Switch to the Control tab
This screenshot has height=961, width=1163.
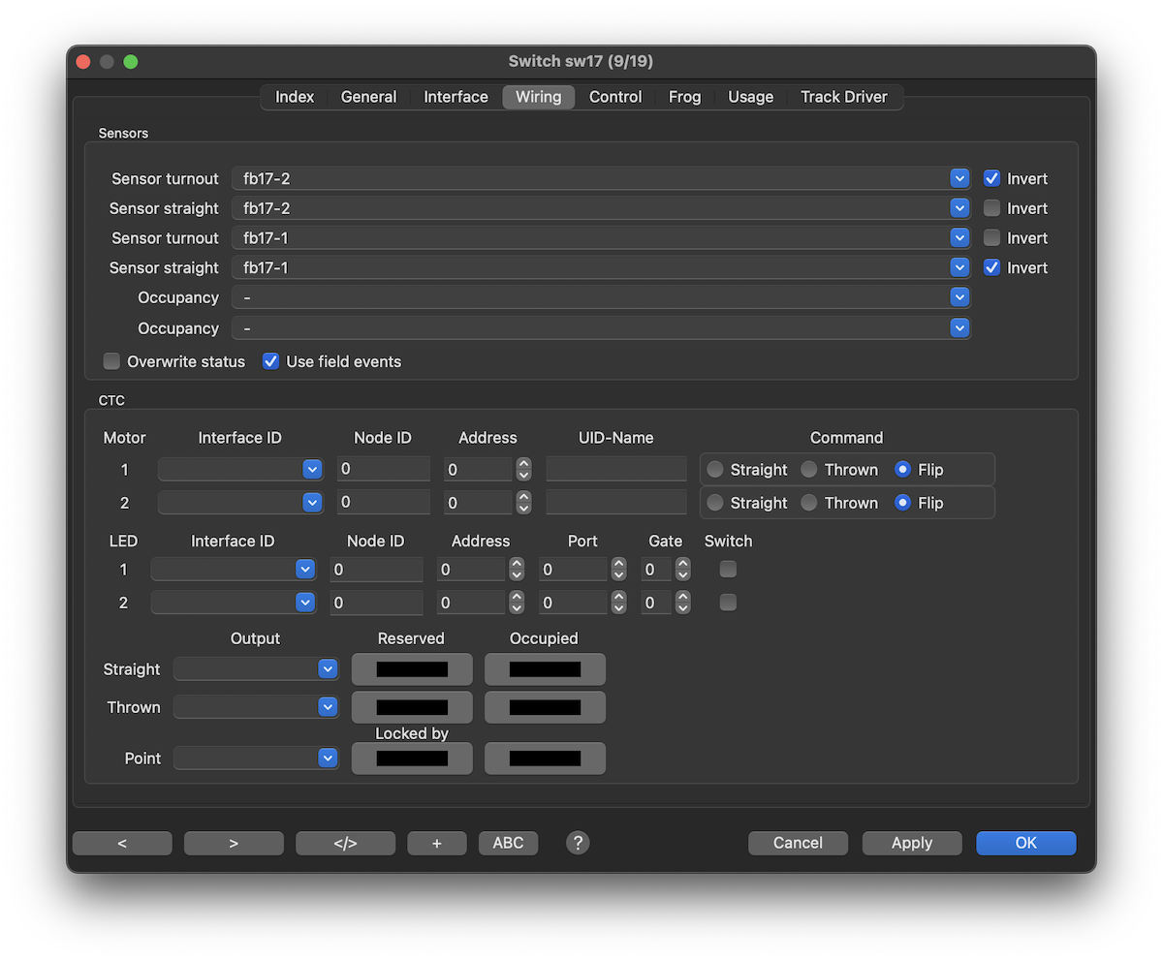point(615,97)
